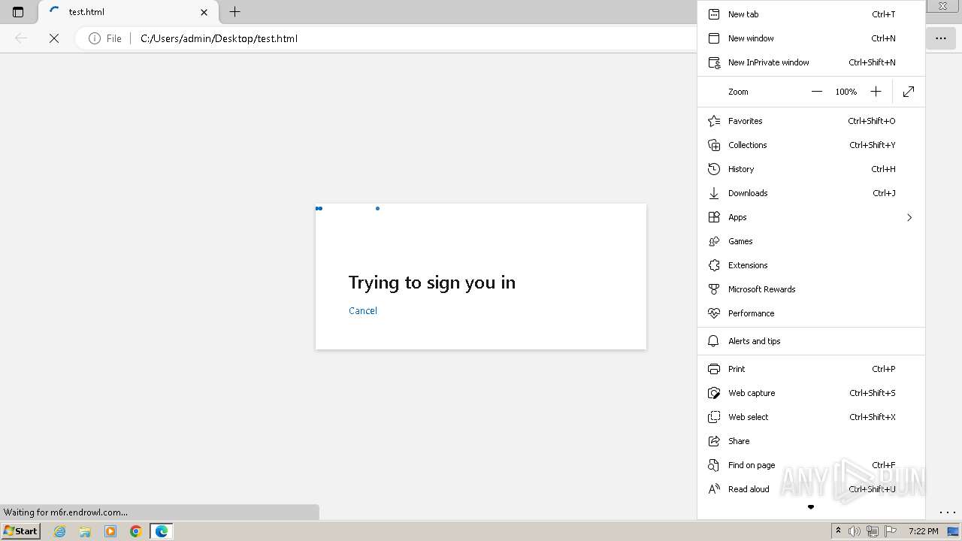
Task: Select Web select from menu
Action: point(811,417)
